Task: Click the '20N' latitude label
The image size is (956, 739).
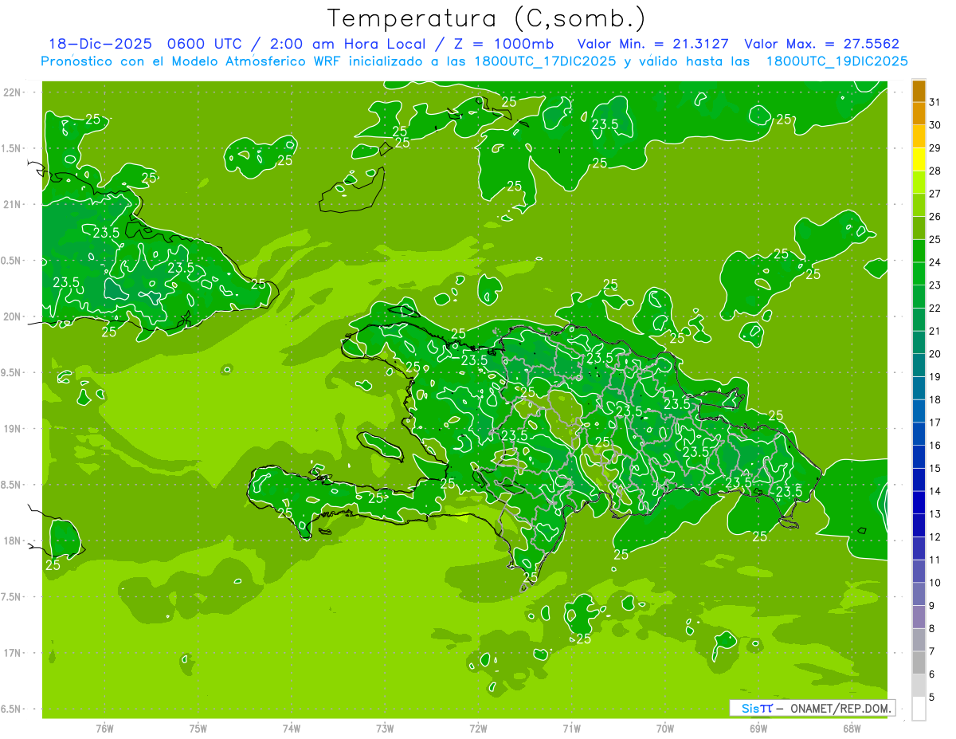Action: pos(11,316)
